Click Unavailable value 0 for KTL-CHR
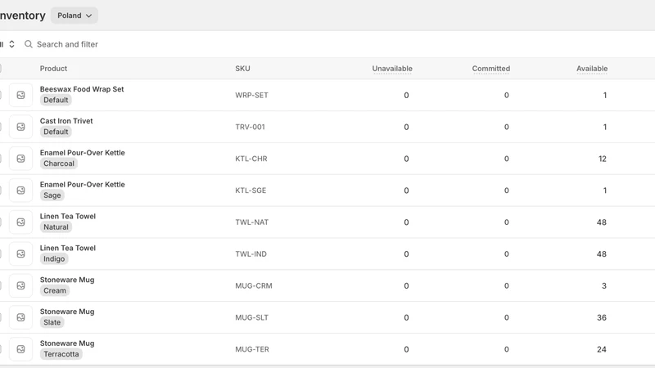This screenshot has width=655, height=368. click(406, 159)
